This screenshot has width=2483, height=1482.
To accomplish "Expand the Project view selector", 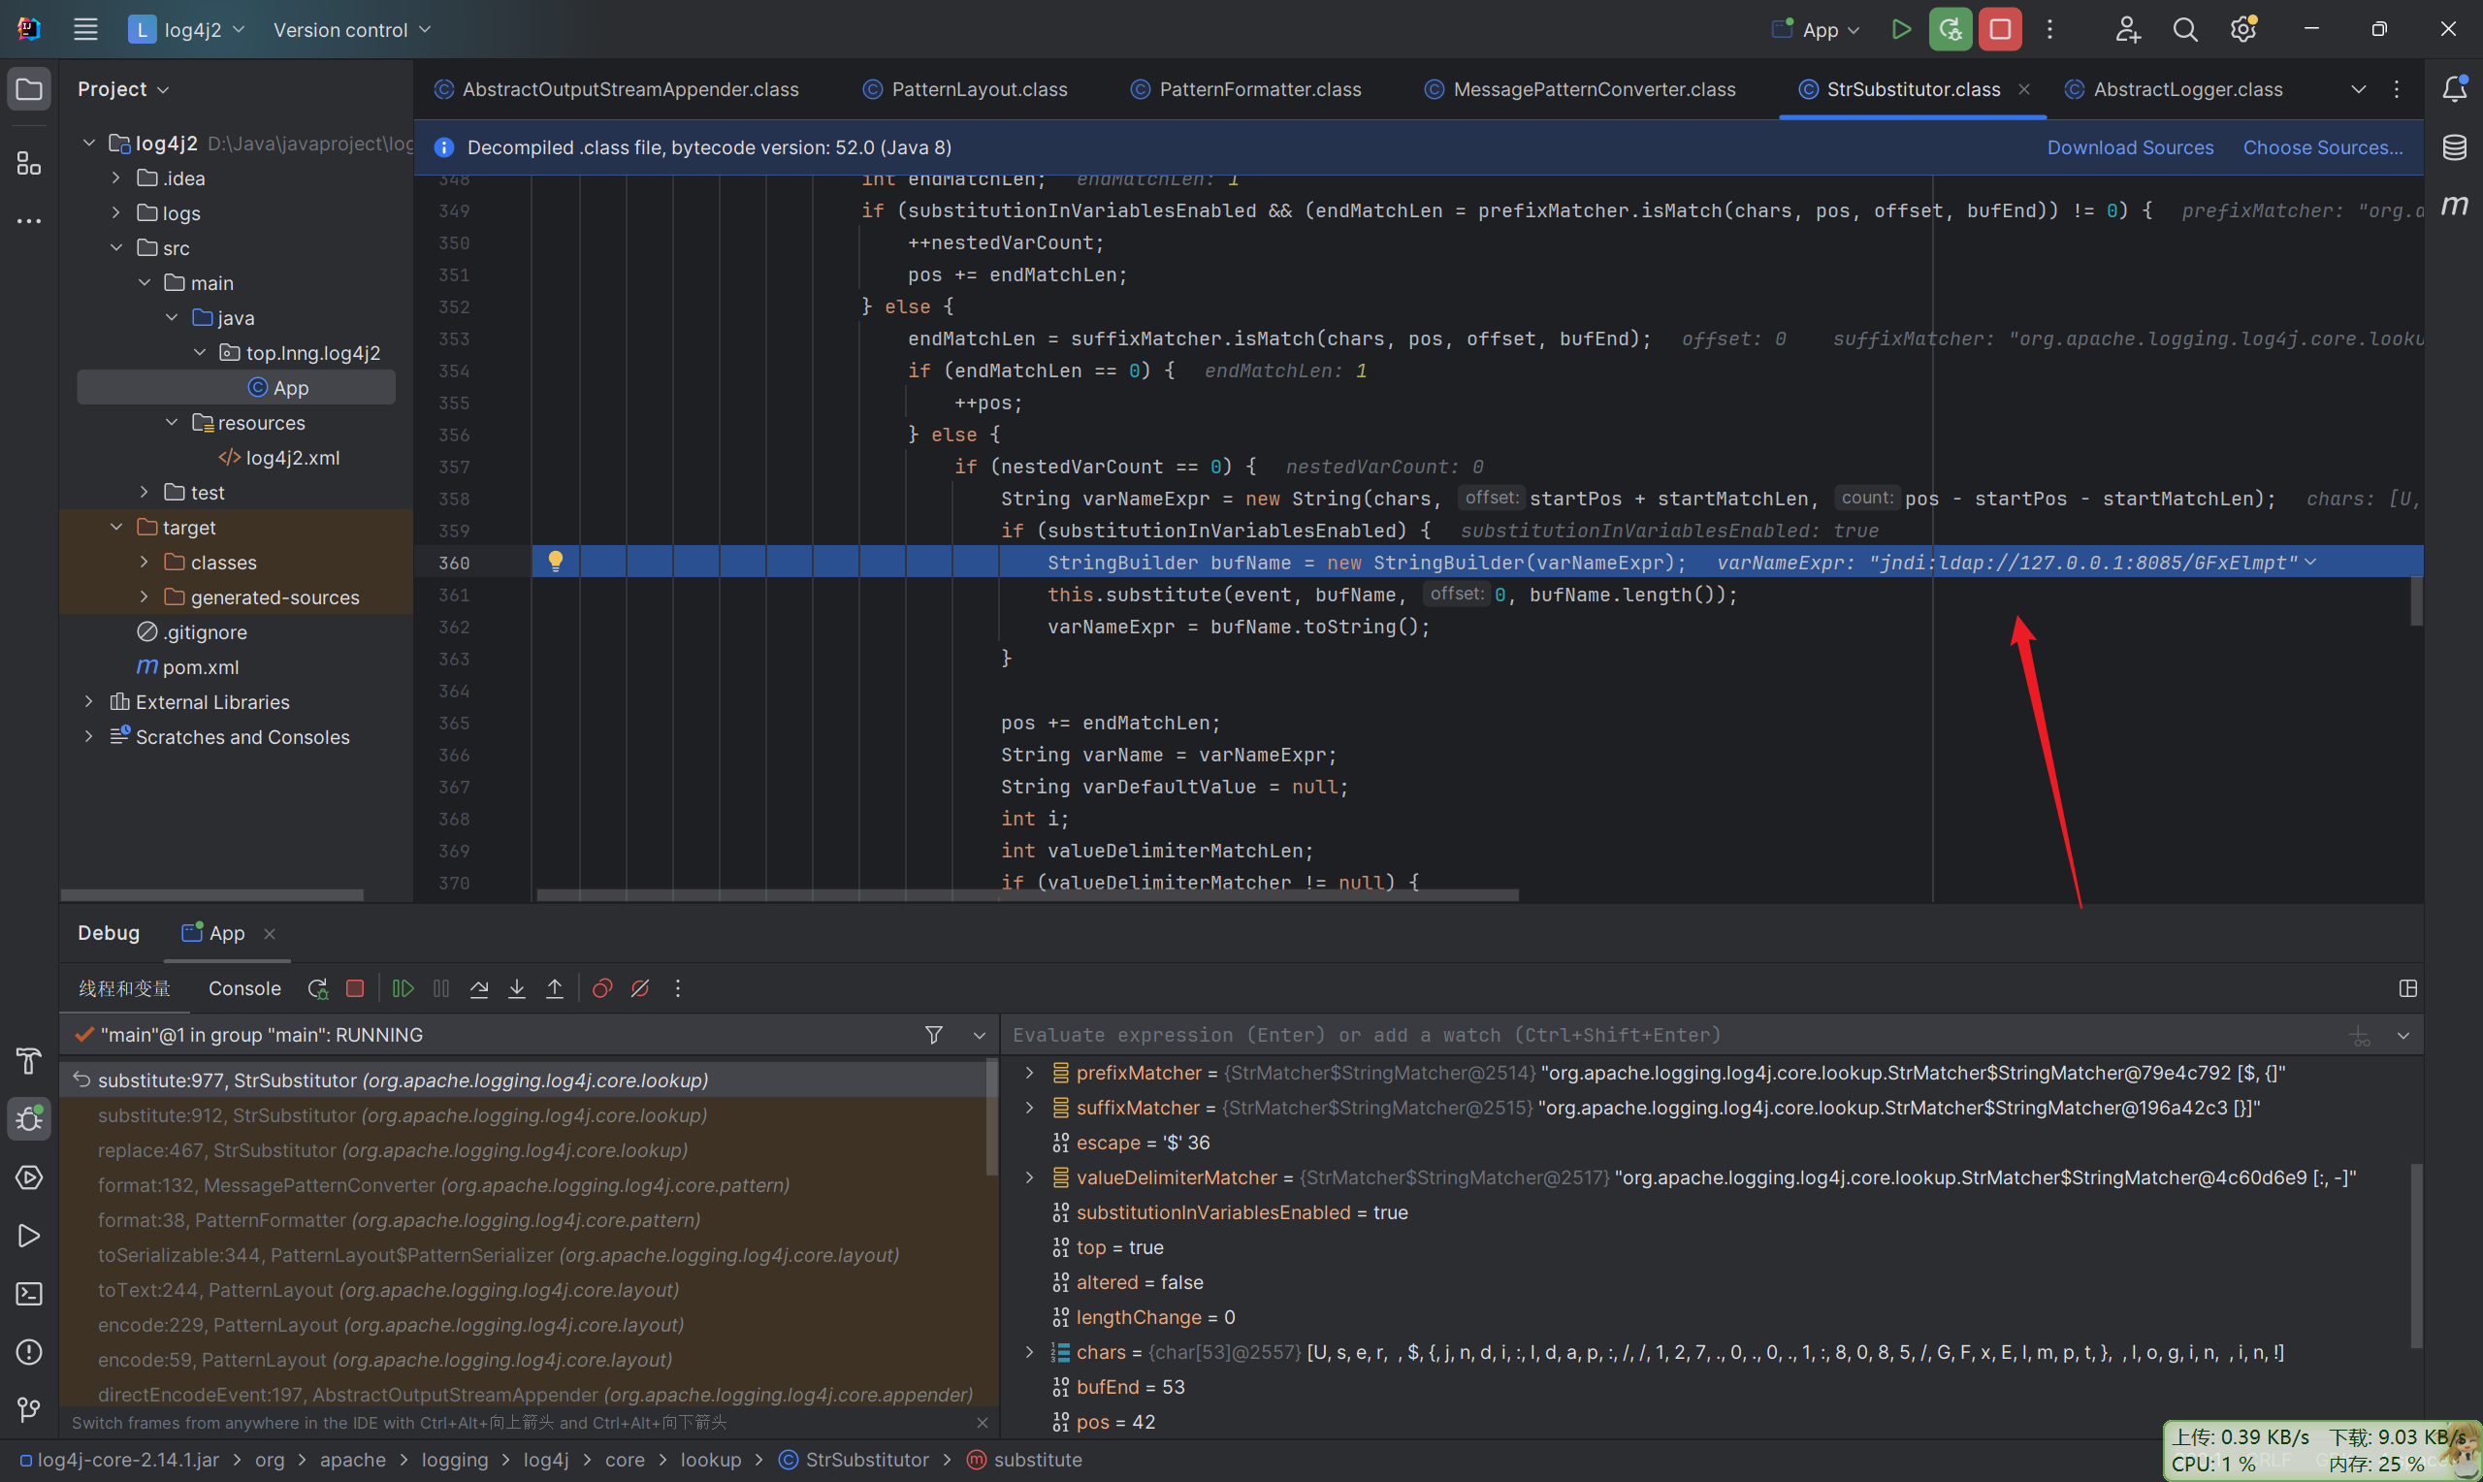I will click(x=124, y=89).
